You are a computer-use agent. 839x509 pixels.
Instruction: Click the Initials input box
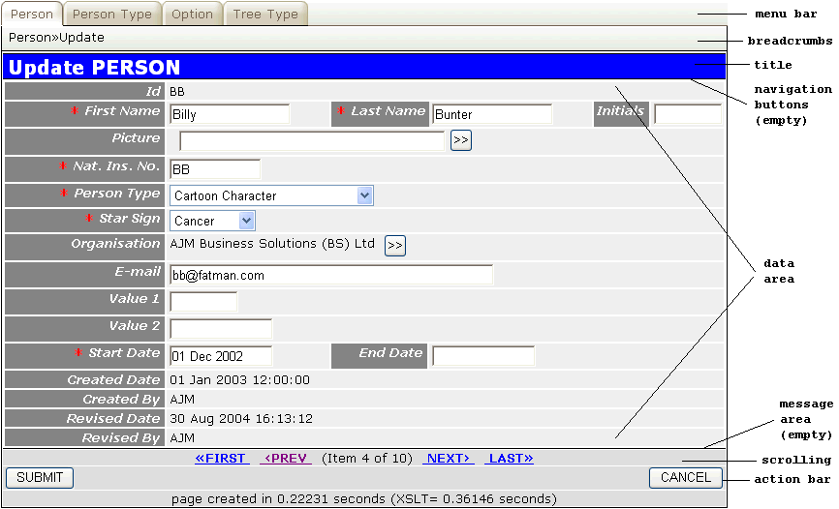pos(687,114)
